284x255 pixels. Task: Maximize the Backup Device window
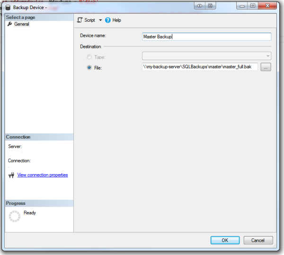pos(253,6)
